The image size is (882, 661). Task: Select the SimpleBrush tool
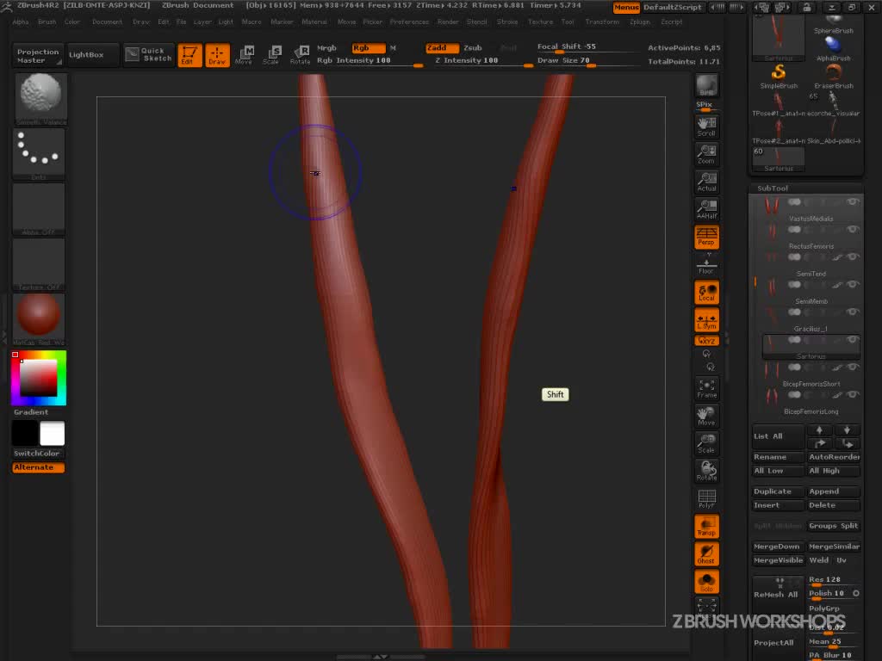tap(779, 77)
